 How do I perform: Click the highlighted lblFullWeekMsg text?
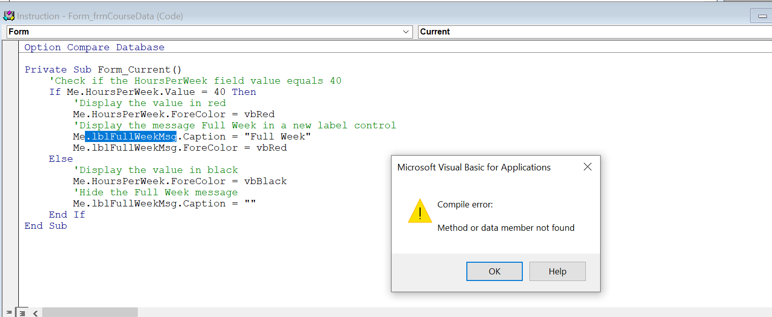[130, 136]
